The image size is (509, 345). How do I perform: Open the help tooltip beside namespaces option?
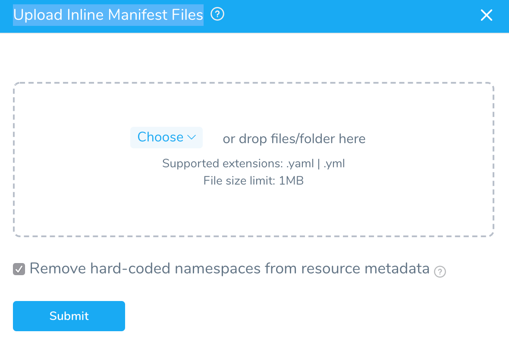440,272
